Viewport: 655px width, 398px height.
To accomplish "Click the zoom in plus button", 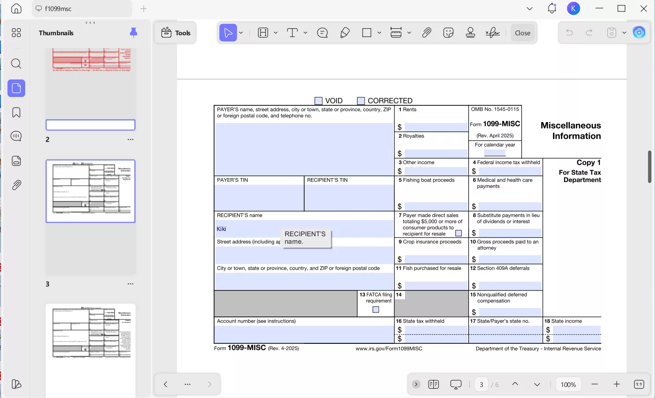I will pyautogui.click(x=617, y=384).
